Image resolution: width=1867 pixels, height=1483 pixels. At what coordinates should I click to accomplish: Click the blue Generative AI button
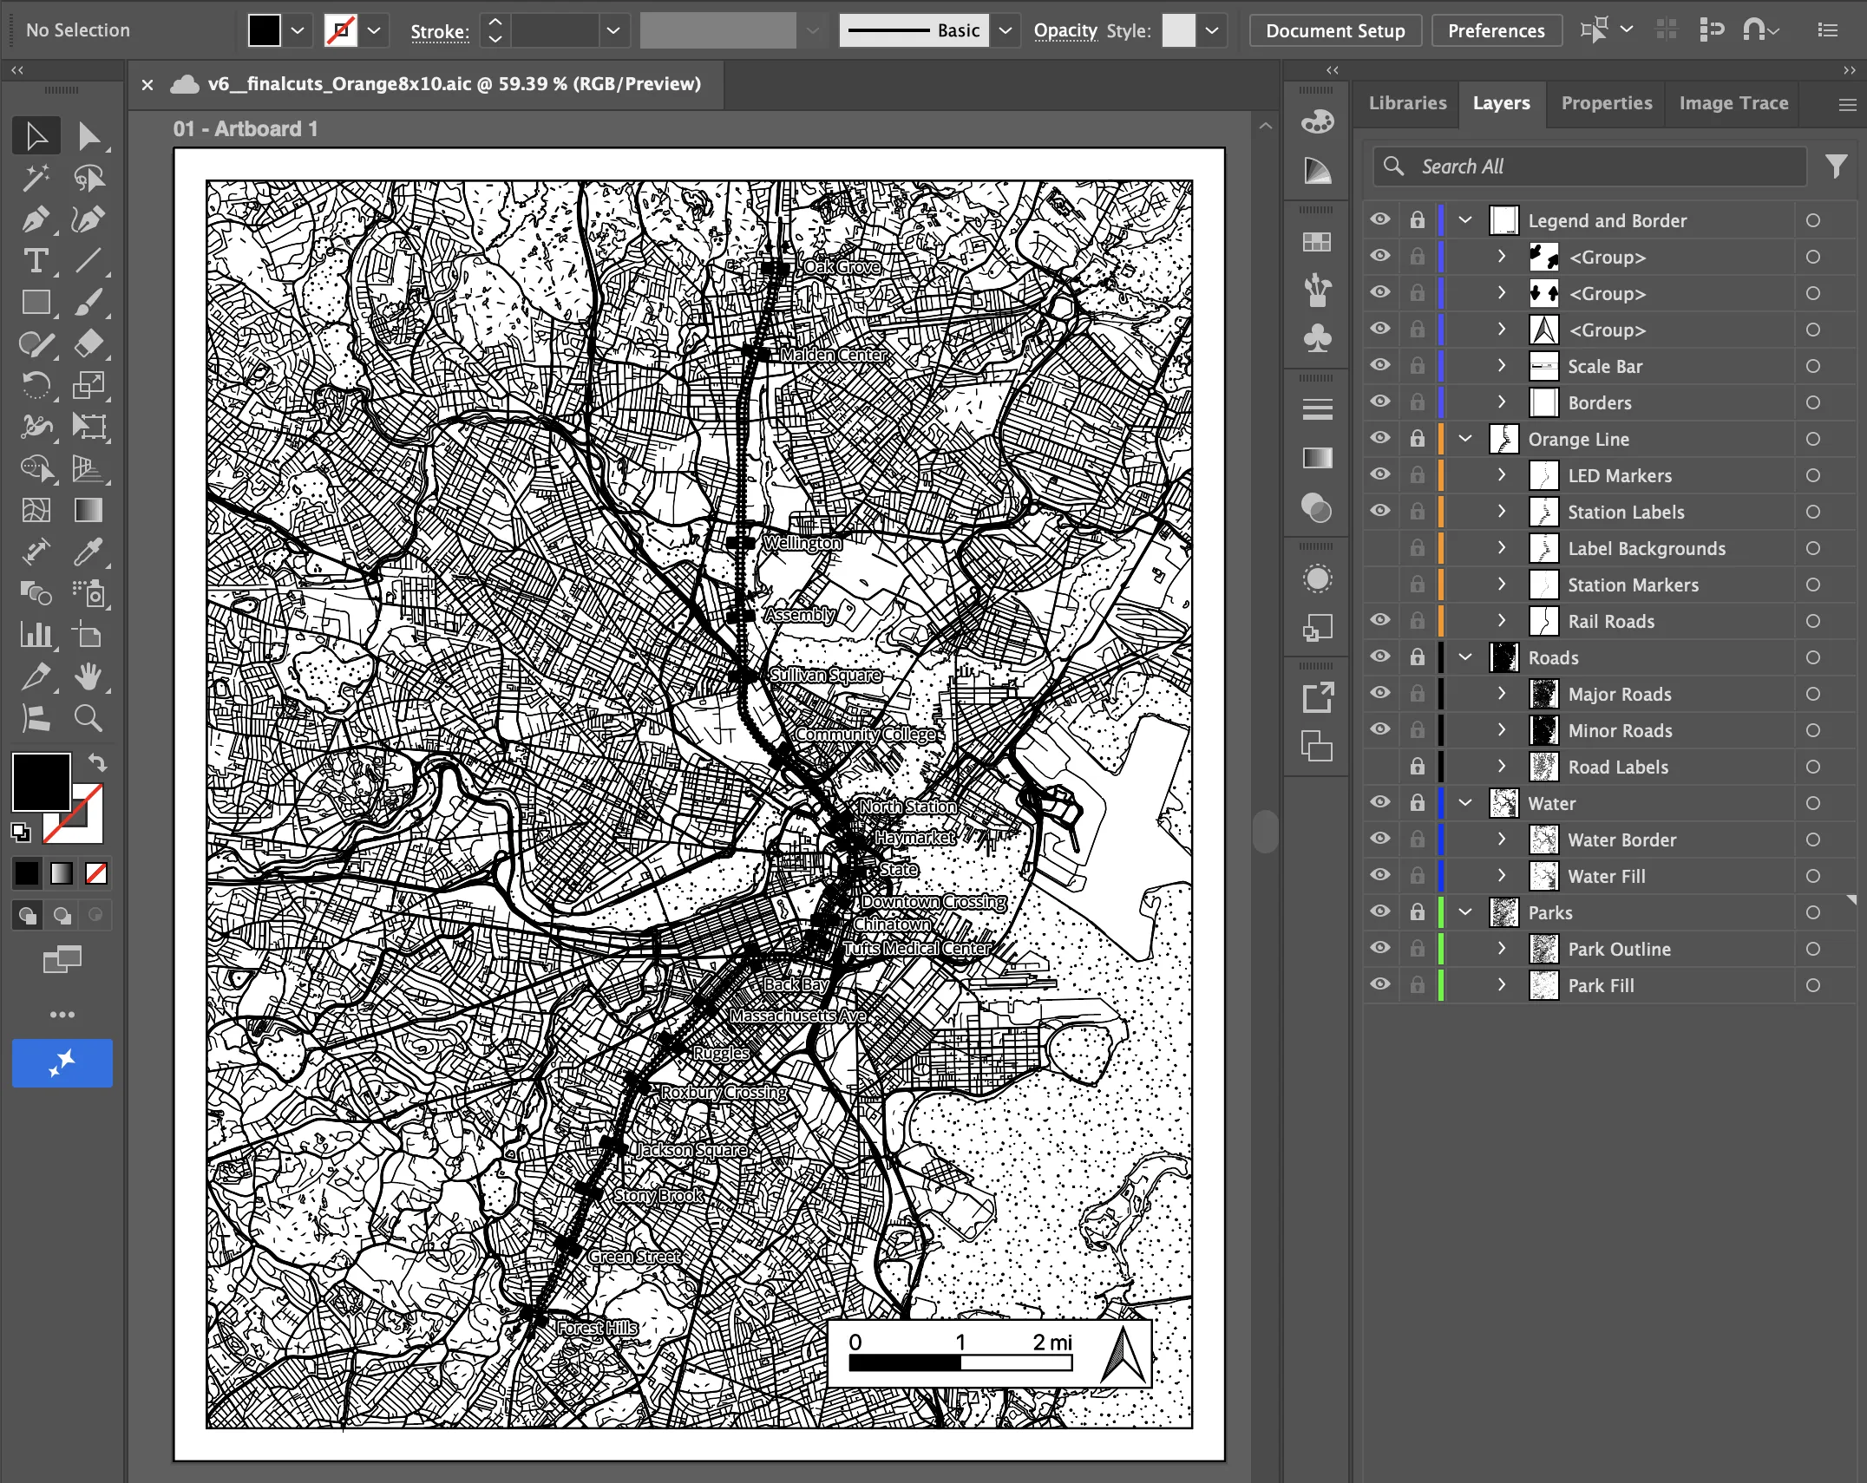tap(62, 1062)
